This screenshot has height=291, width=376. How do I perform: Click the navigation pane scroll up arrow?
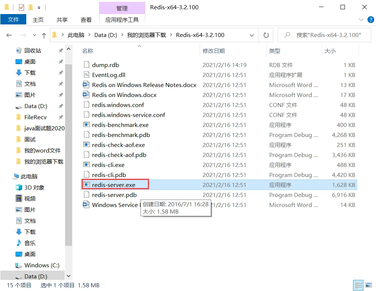[68, 49]
